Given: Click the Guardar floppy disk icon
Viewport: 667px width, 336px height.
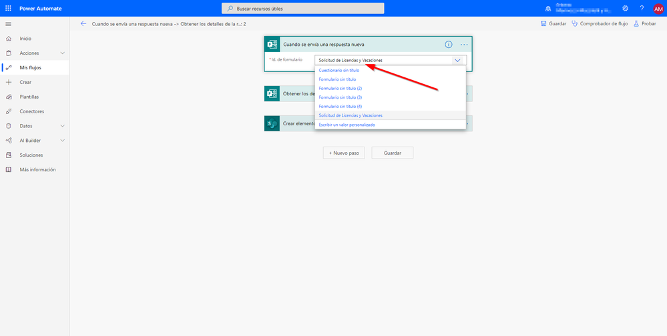Looking at the screenshot, I should [x=543, y=24].
